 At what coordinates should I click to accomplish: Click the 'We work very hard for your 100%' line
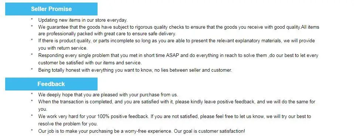point(174,117)
